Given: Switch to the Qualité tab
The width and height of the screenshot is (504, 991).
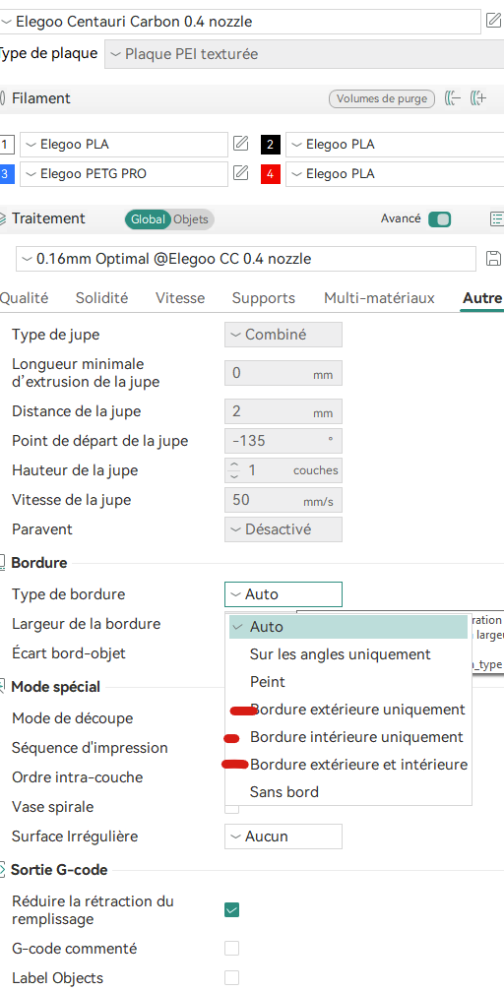Looking at the screenshot, I should [24, 298].
